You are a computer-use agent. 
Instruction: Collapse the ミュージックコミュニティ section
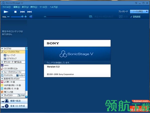pyautogui.click(x=2, y=72)
